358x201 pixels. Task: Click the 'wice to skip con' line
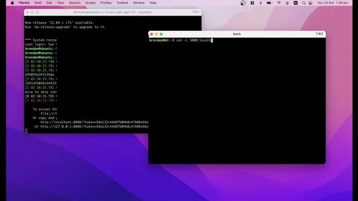click(41, 92)
